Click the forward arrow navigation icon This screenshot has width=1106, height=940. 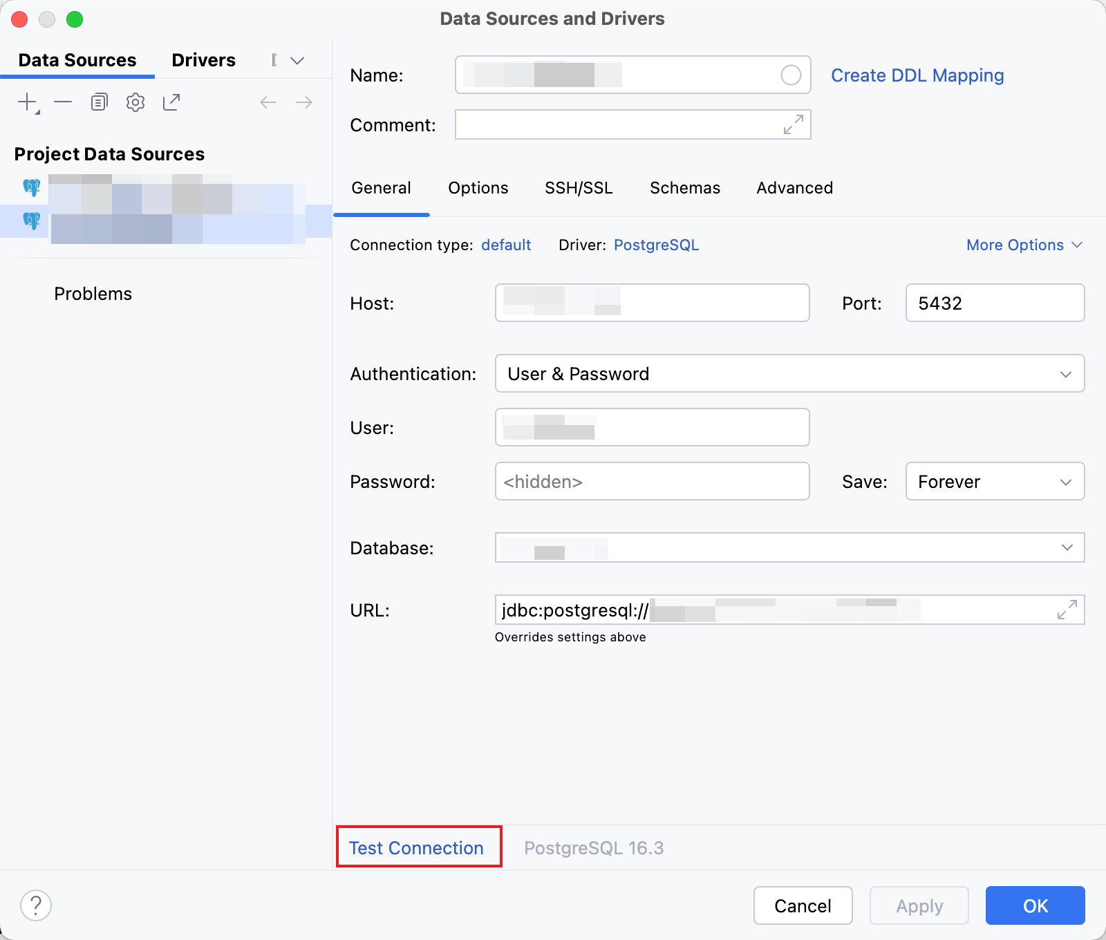[x=304, y=102]
